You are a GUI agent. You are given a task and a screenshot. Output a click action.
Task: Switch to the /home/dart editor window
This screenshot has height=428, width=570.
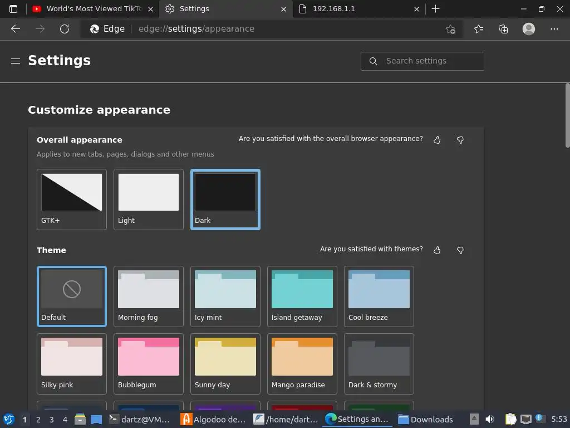[286, 419]
